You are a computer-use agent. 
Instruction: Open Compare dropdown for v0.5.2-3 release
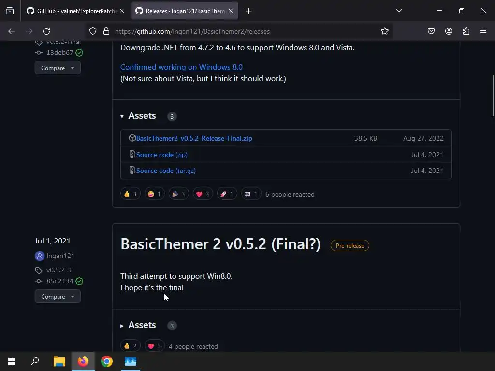coord(58,296)
